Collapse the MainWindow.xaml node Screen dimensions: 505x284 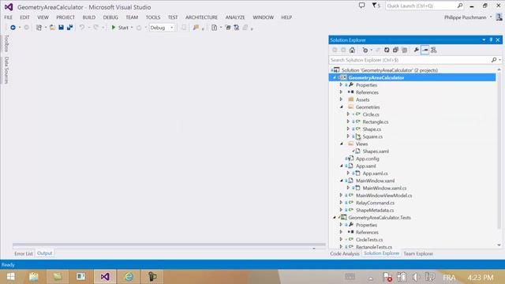342,181
